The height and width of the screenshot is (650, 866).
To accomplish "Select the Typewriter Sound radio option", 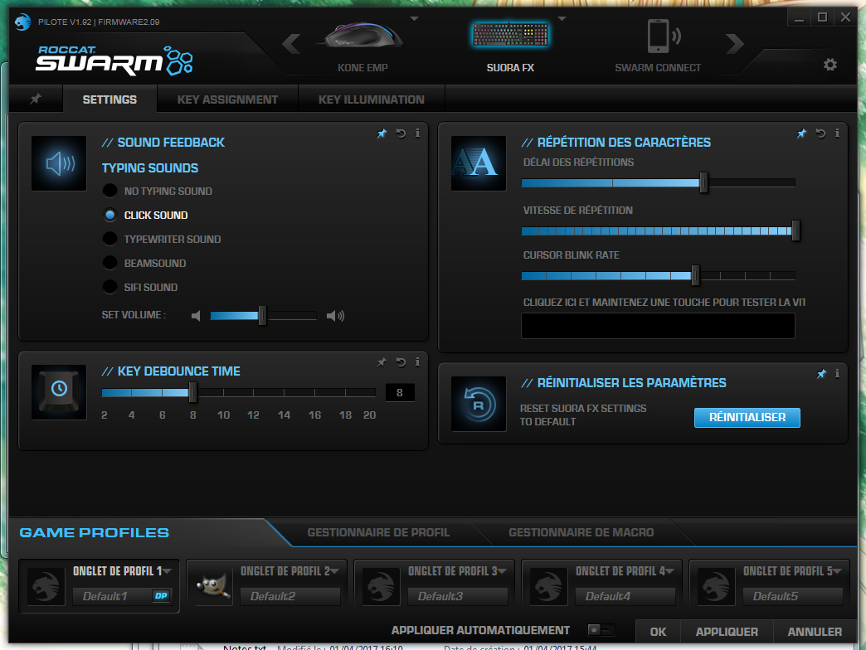I will click(109, 239).
